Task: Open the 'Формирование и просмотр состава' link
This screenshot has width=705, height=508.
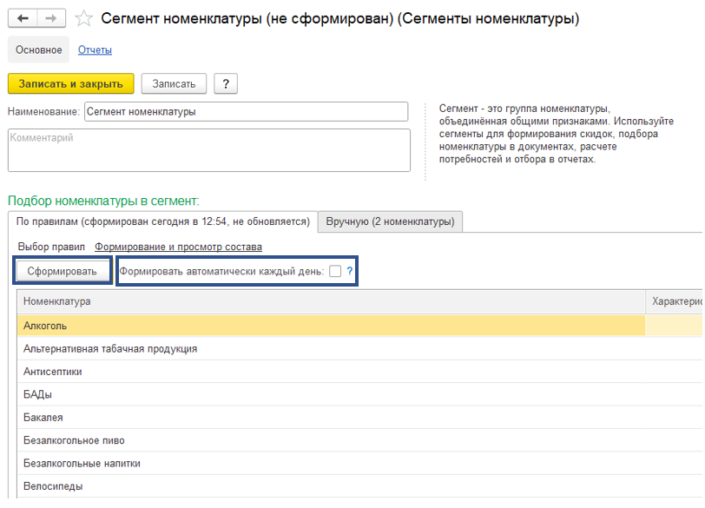Action: click(x=178, y=247)
